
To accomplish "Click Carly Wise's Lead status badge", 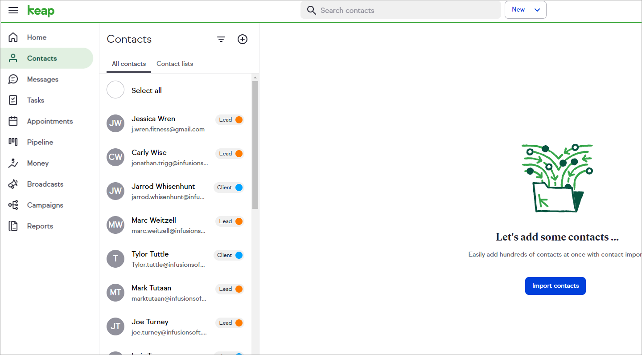I will tap(230, 154).
